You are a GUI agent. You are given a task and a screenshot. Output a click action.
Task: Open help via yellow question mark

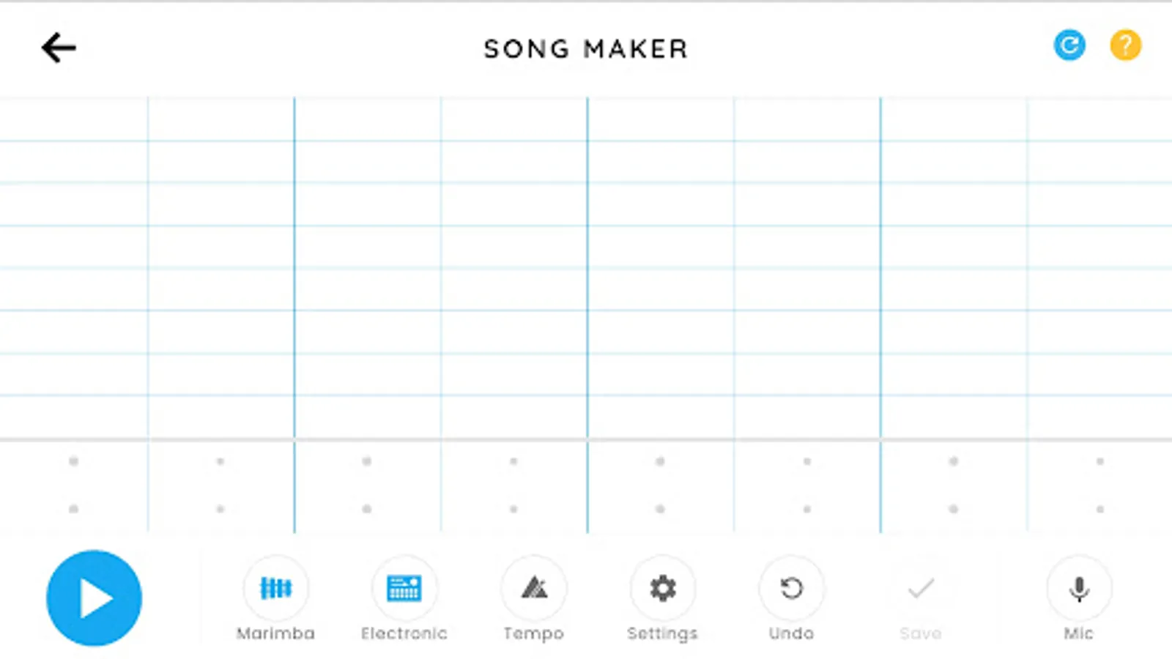click(1125, 45)
